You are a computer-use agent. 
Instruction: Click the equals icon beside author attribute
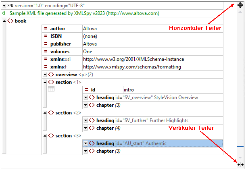[x=46, y=29]
